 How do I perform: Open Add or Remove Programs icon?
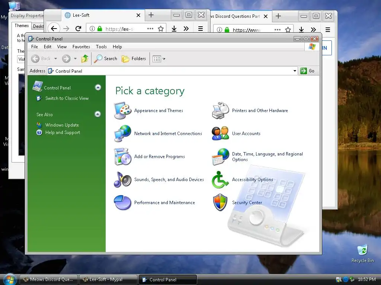(x=123, y=157)
